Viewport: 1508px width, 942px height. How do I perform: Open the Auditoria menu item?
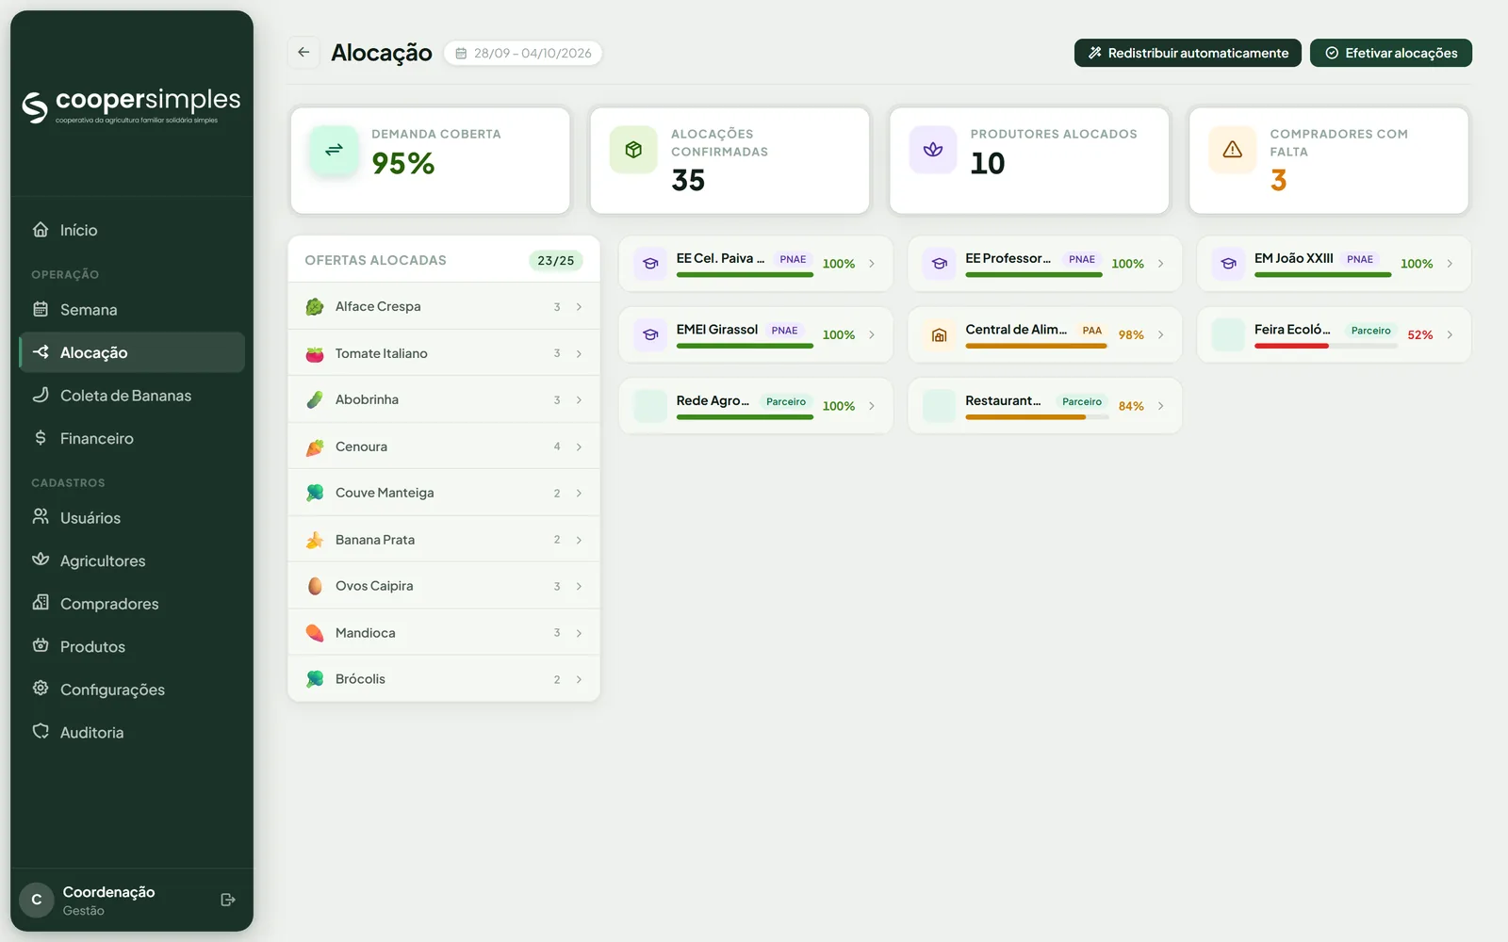point(132,732)
